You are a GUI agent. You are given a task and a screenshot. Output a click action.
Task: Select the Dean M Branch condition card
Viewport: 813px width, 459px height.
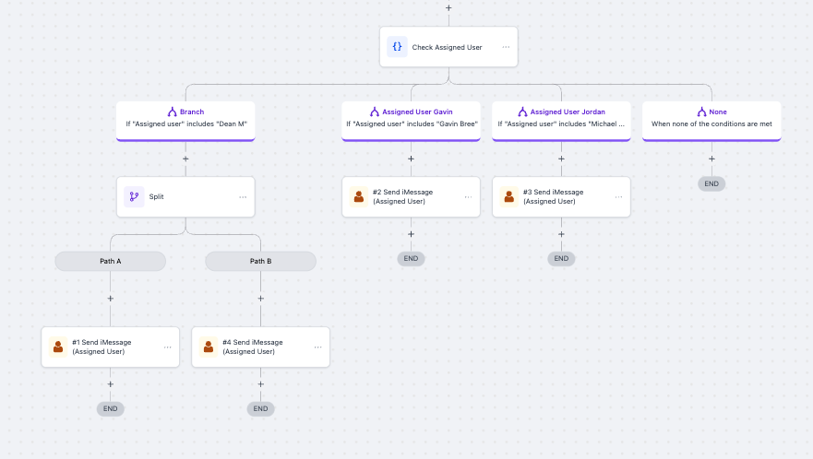(185, 118)
